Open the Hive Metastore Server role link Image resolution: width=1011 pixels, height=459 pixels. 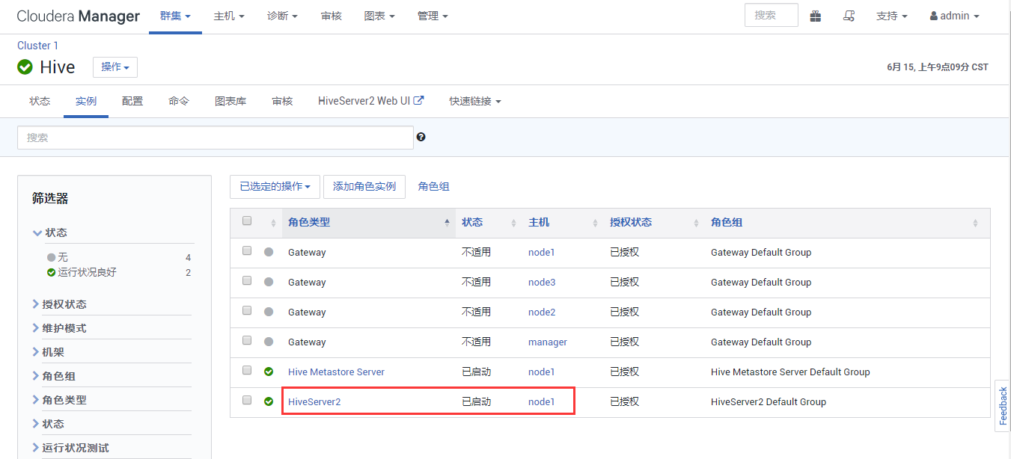coord(336,372)
